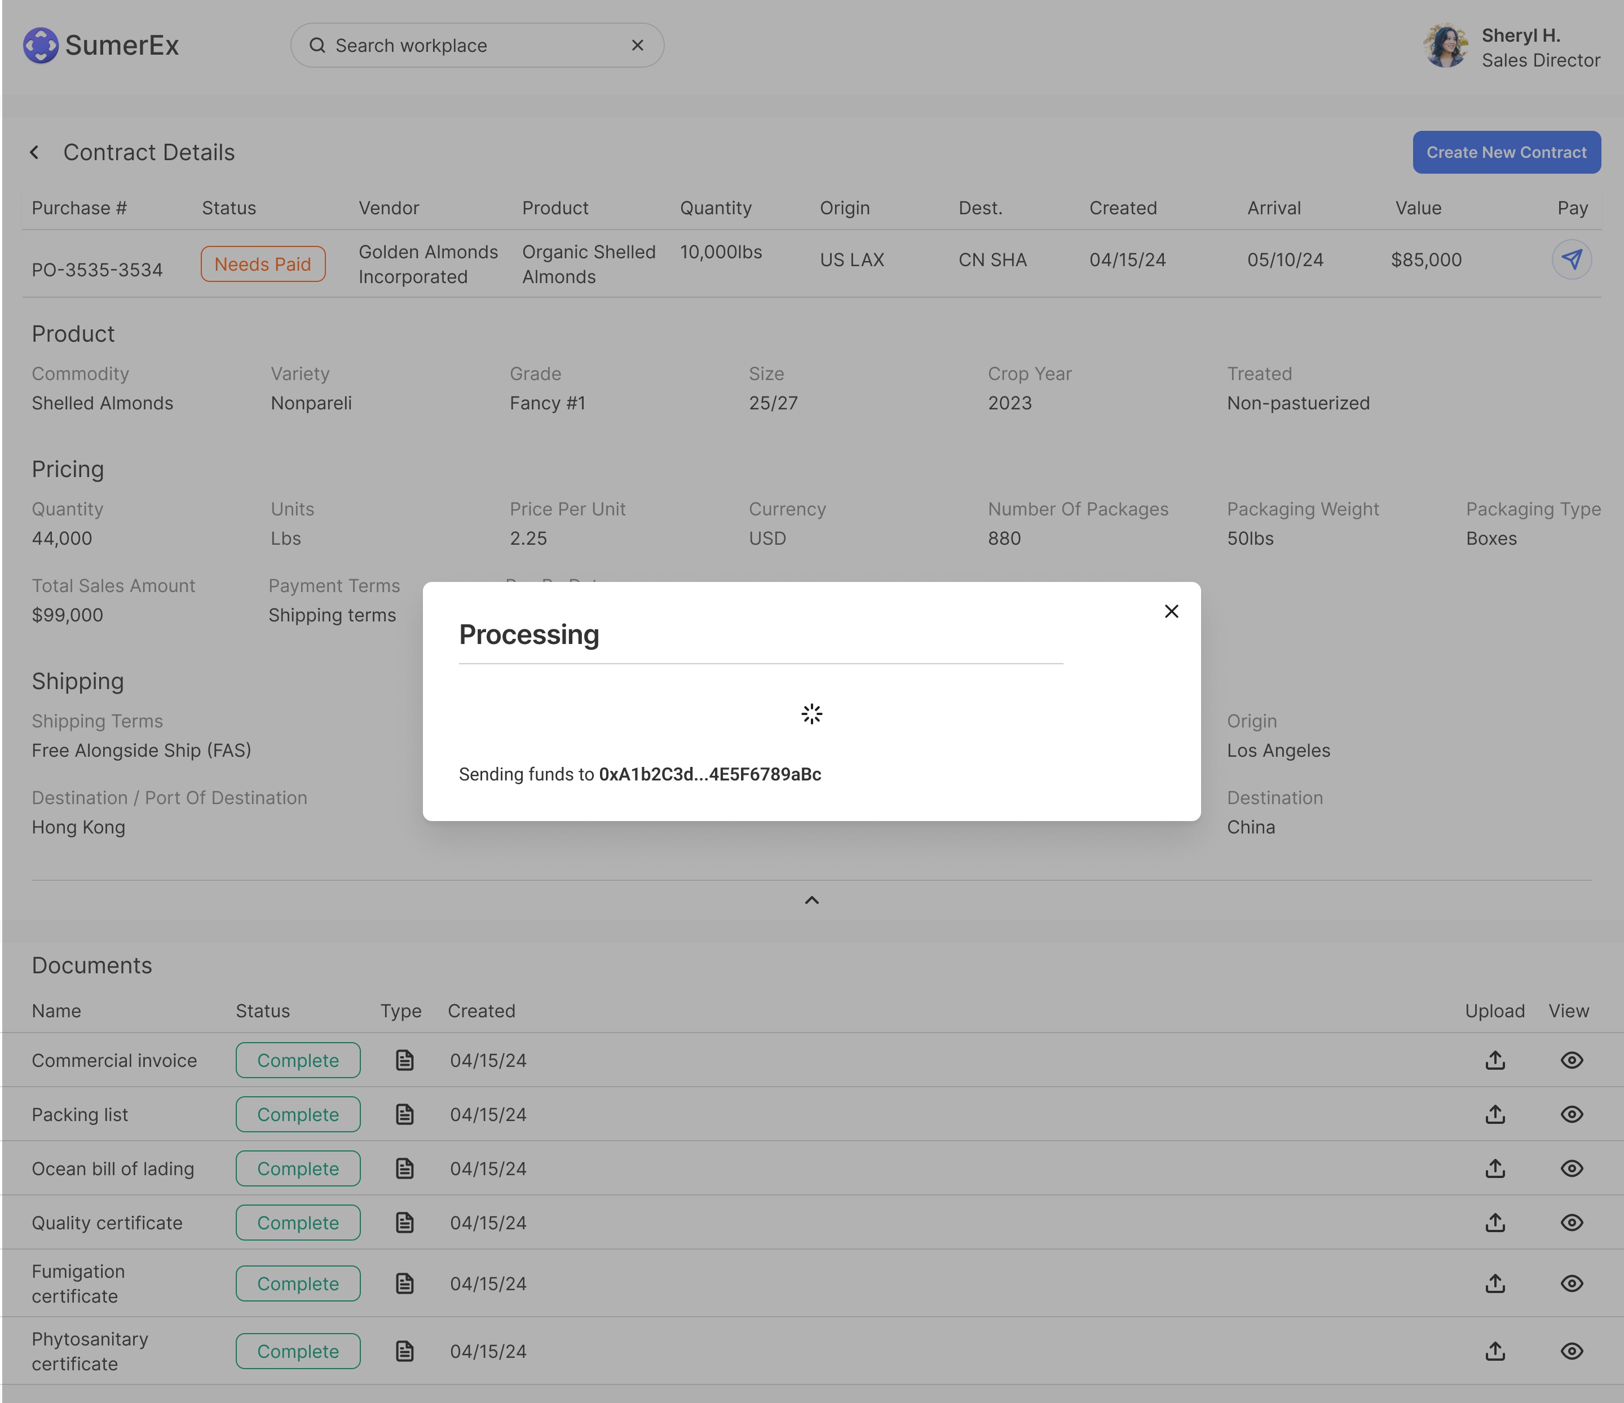Click the Quality certificate file type icon
The height and width of the screenshot is (1403, 1624).
404,1223
